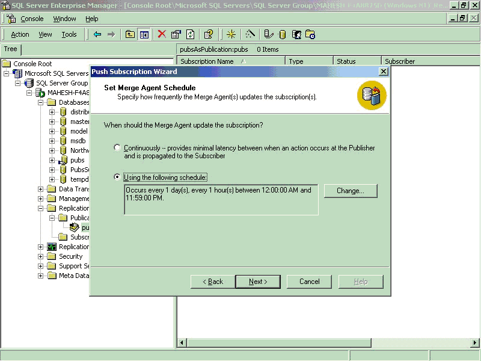This screenshot has width=481, height=361.
Task: Click the Back navigation arrow icon
Action: (x=97, y=34)
